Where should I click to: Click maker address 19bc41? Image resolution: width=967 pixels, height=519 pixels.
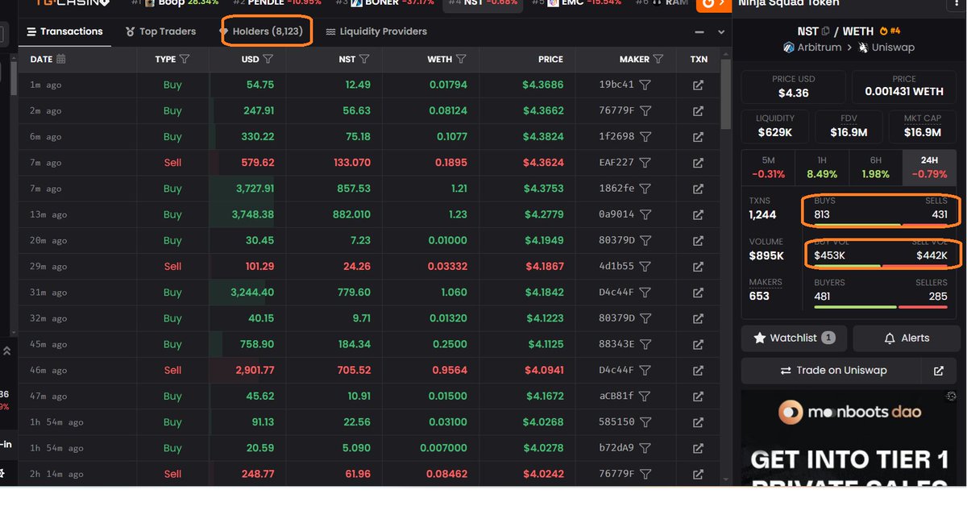[x=616, y=85]
